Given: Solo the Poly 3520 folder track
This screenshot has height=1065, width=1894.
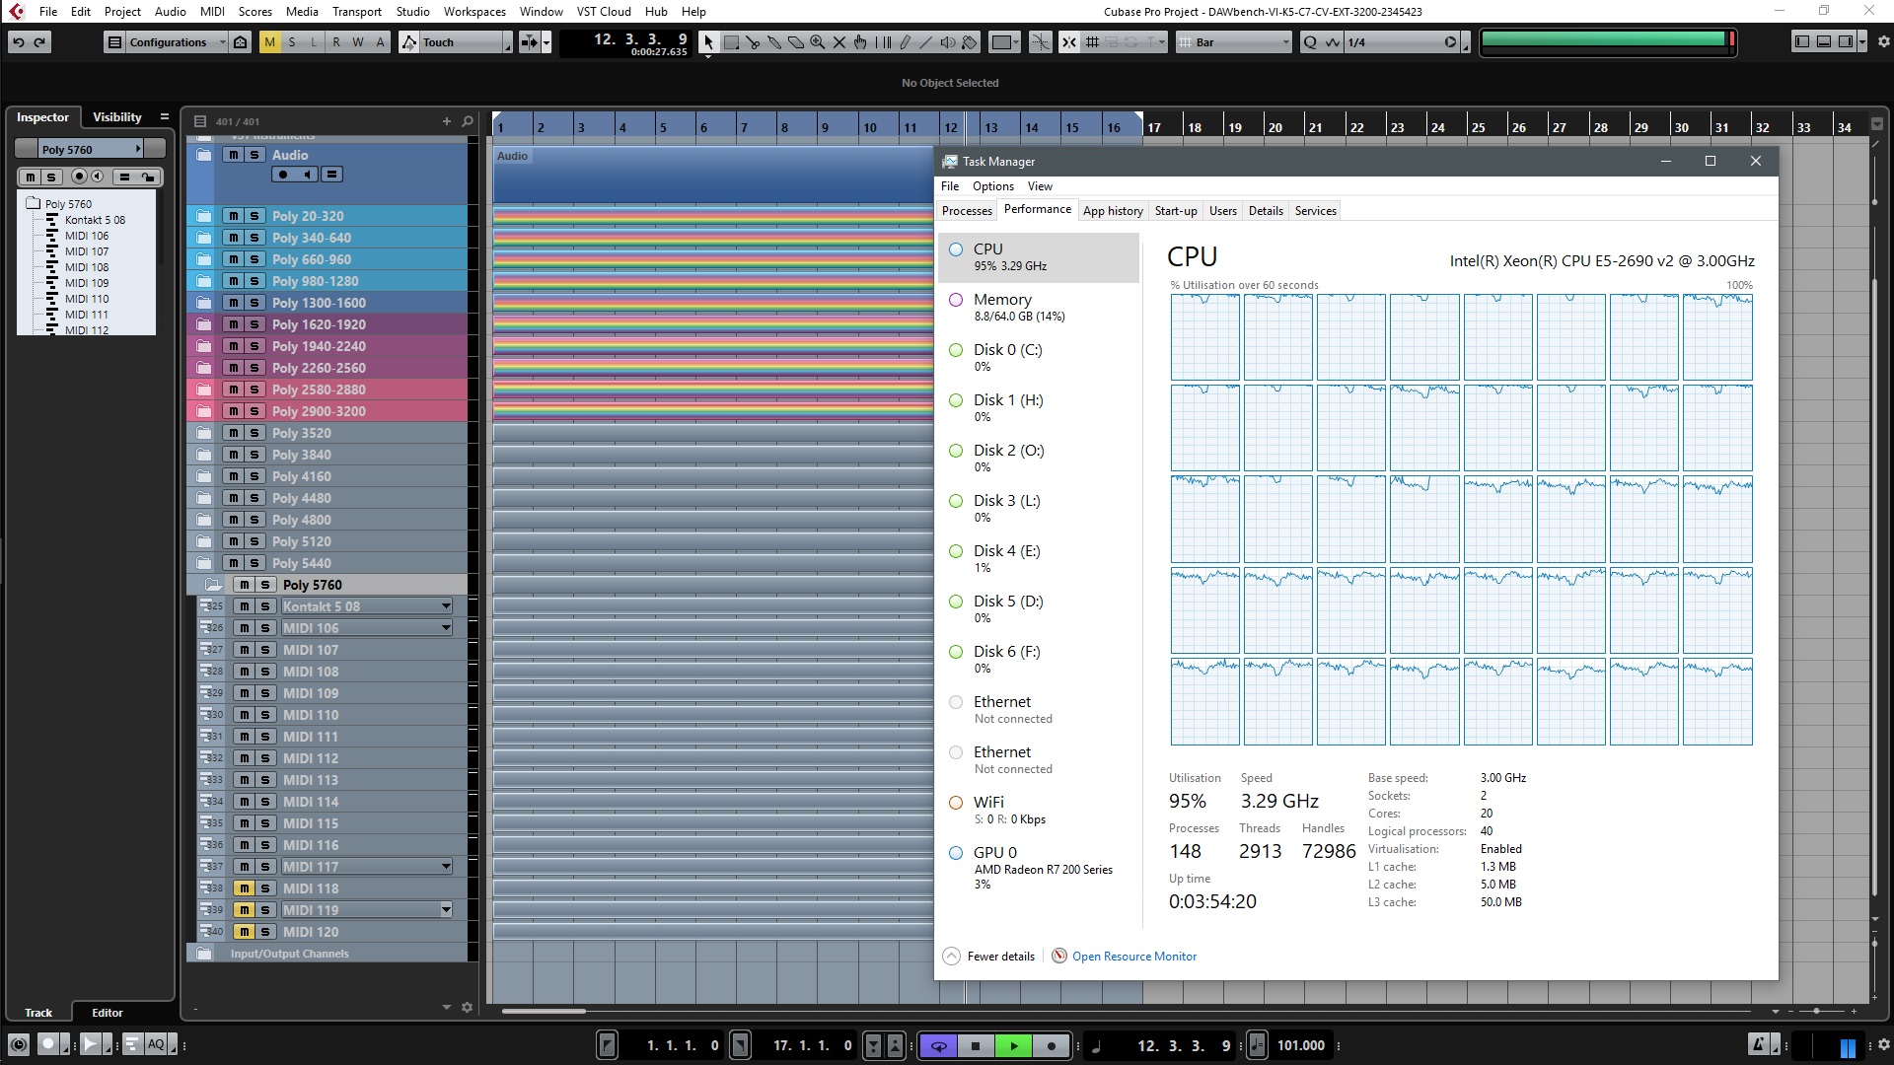Looking at the screenshot, I should (255, 433).
